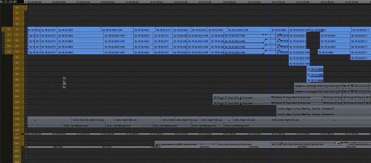Mute track A5 with M button
The height and width of the screenshot is (163, 371).
(x=26, y=59)
